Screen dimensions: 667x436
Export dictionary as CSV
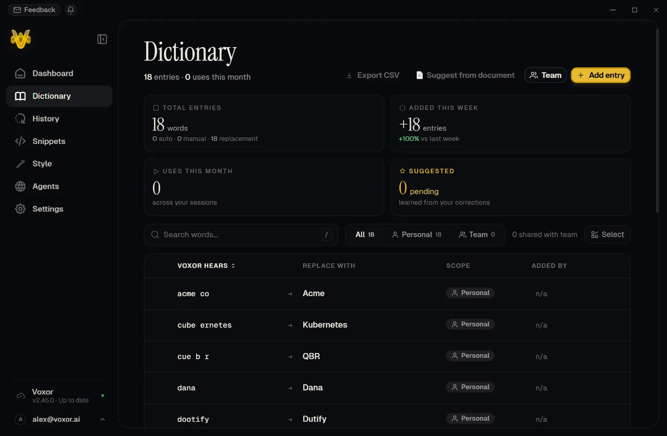click(372, 75)
